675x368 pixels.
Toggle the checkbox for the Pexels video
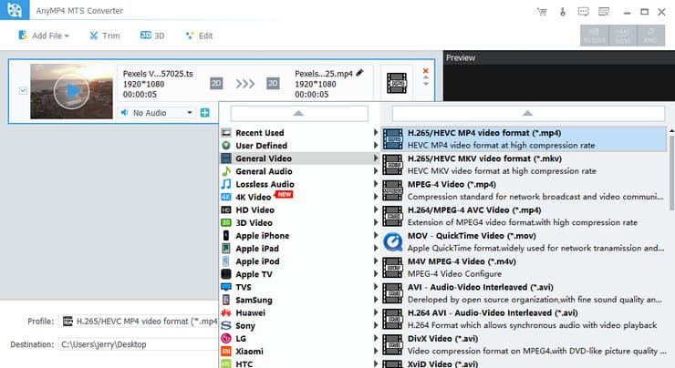pyautogui.click(x=22, y=89)
